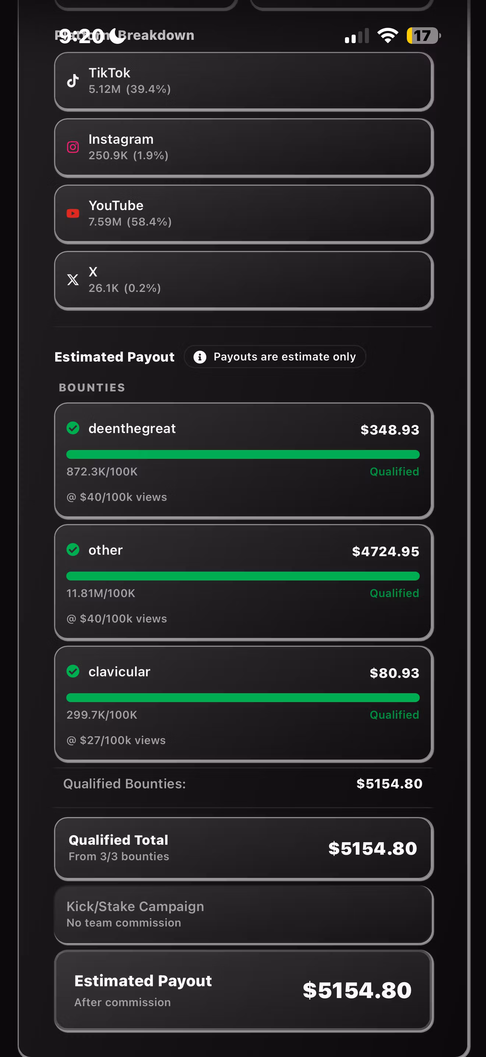Tap the Instagram logo icon
Screen dimensions: 486x1057
(x=73, y=147)
